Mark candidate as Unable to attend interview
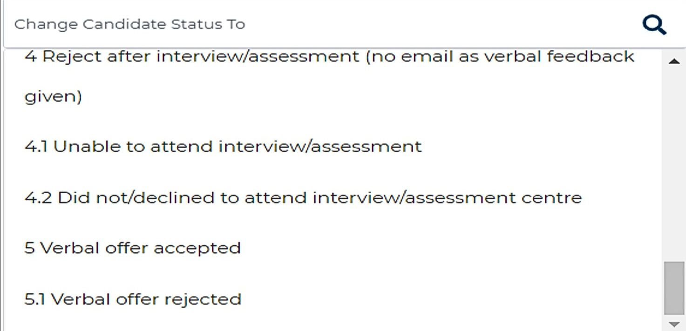The width and height of the screenshot is (686, 331). pyautogui.click(x=223, y=146)
